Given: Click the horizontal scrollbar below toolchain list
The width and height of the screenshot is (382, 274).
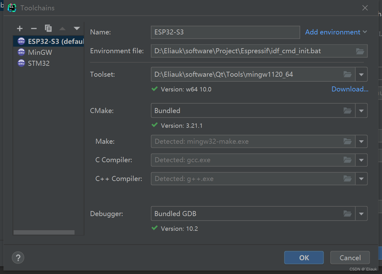Looking at the screenshot, I should [44, 232].
